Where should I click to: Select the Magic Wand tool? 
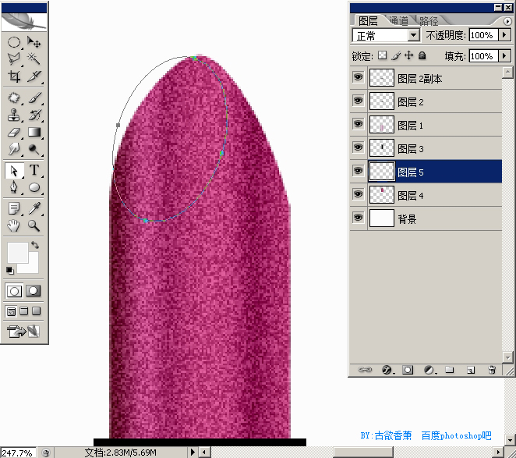(34, 59)
